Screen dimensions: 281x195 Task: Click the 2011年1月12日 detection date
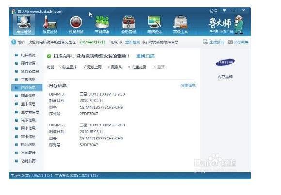pos(92,42)
